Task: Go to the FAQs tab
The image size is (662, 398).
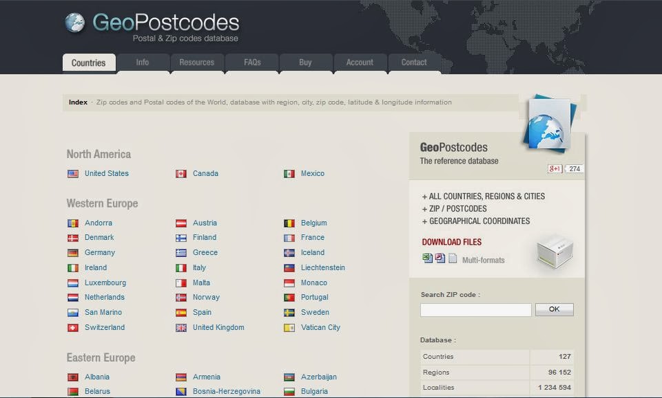Action: [x=252, y=63]
